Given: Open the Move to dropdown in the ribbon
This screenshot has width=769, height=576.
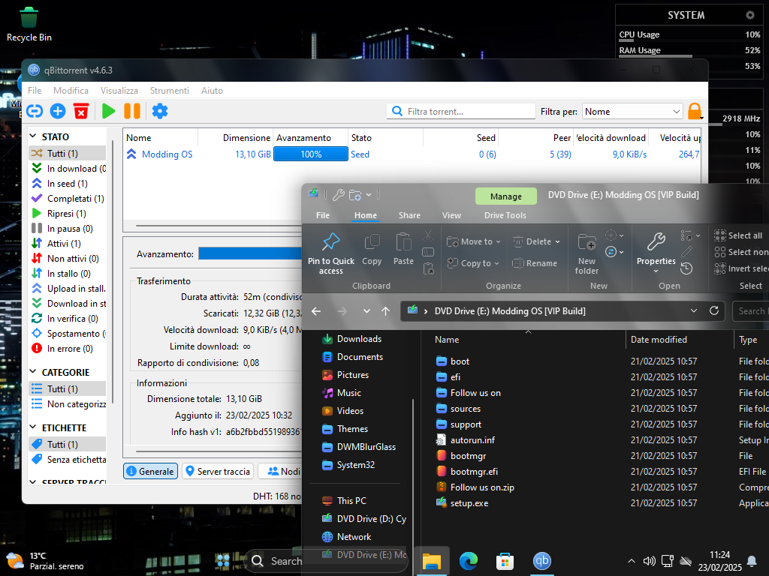Looking at the screenshot, I should pyautogui.click(x=474, y=241).
